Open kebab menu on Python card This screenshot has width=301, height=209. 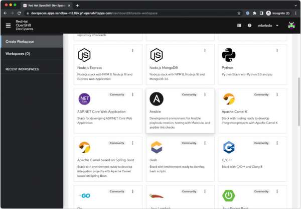pos(277,51)
